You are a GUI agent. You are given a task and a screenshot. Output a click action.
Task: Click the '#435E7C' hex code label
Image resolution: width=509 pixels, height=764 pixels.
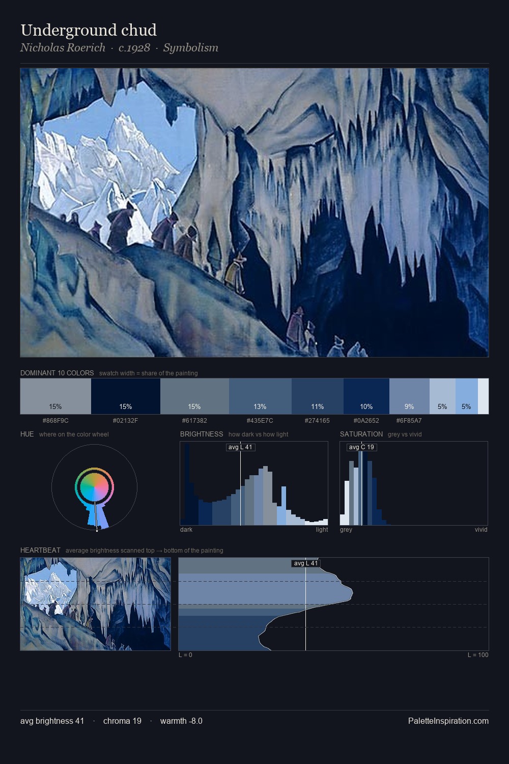click(x=260, y=421)
